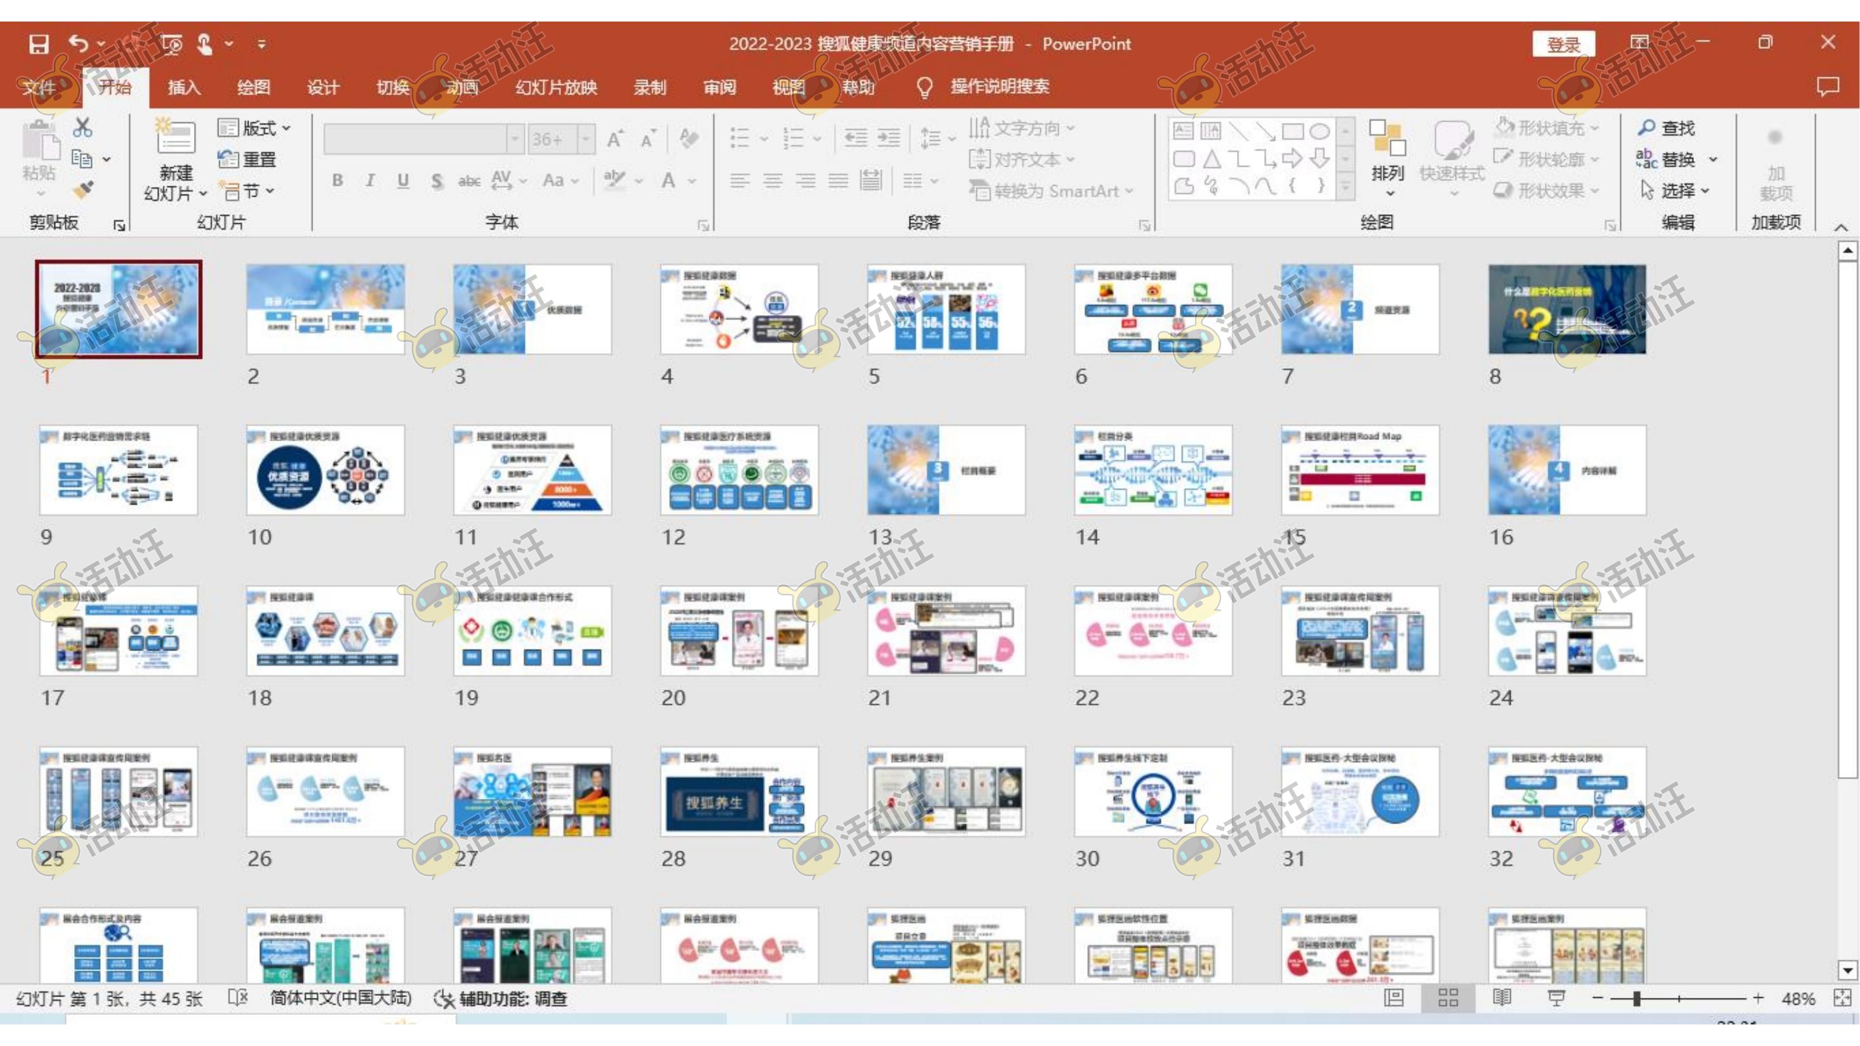The image size is (1860, 1046).
Task: Click the Copy icon in clipboard group
Action: click(82, 159)
